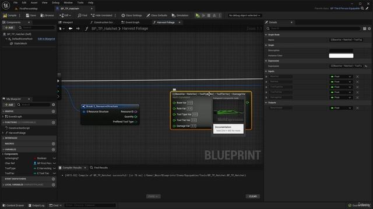This screenshot has height=209, width=373.
Task: Open the Content Drawer
Action: [x=13, y=206]
